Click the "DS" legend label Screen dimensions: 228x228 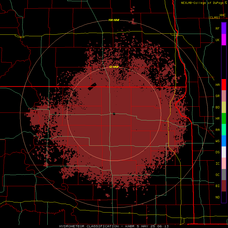tap(217, 152)
